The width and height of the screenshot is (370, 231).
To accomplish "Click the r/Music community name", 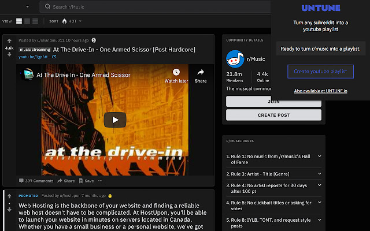I will (256, 59).
